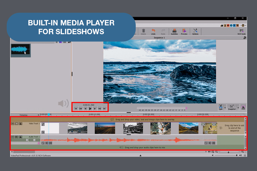Click the thumbs-up like icon

[222, 25]
